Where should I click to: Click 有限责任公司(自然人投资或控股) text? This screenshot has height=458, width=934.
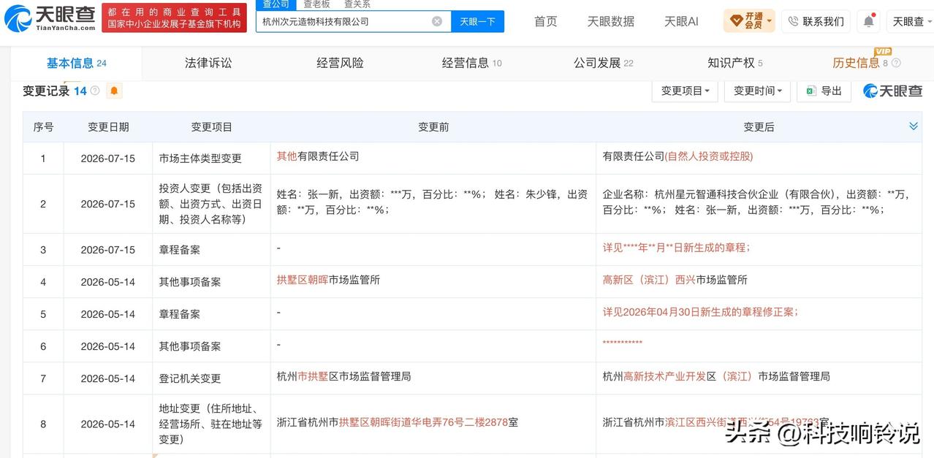[x=677, y=156]
